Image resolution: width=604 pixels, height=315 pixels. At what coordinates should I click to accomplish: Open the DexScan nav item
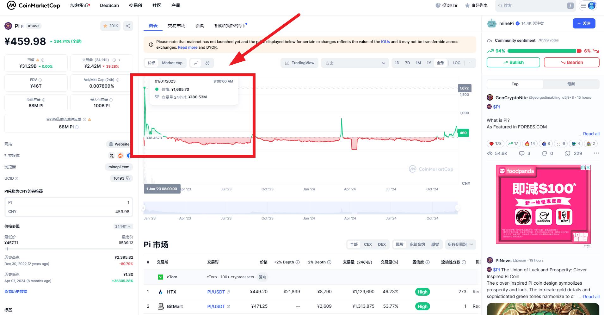tap(109, 5)
